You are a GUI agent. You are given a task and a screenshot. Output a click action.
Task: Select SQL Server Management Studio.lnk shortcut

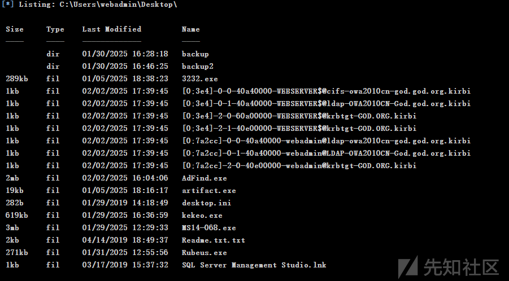(x=254, y=265)
